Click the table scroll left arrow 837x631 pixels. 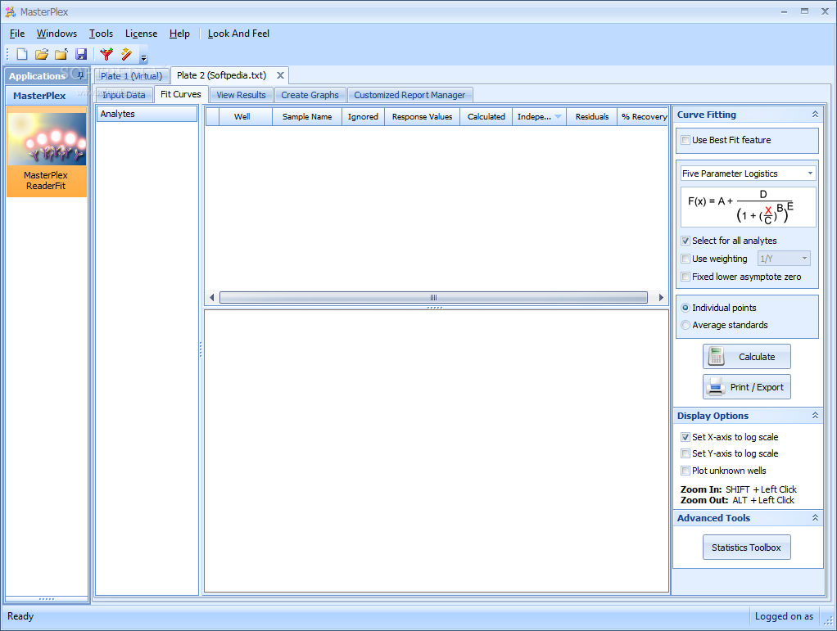(x=212, y=297)
